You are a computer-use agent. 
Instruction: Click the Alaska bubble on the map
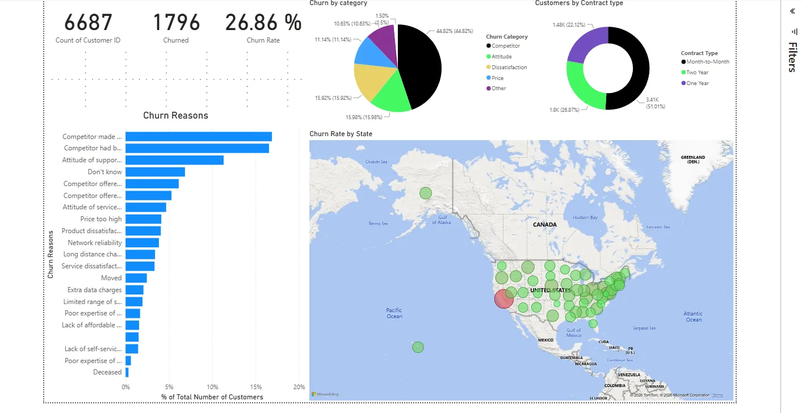[x=426, y=193]
